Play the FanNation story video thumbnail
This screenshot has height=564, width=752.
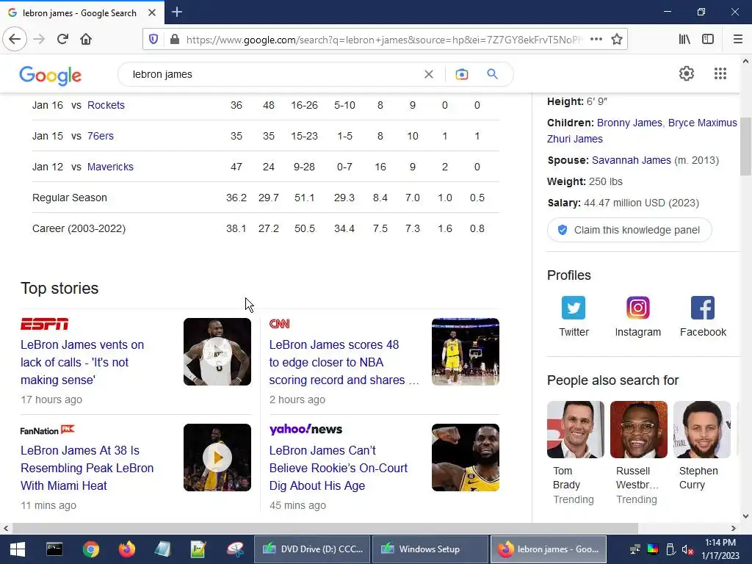[x=217, y=458]
